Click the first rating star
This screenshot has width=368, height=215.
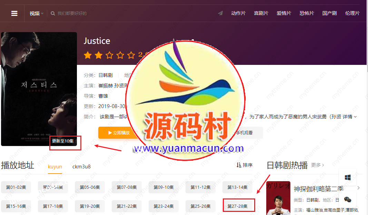point(88,55)
